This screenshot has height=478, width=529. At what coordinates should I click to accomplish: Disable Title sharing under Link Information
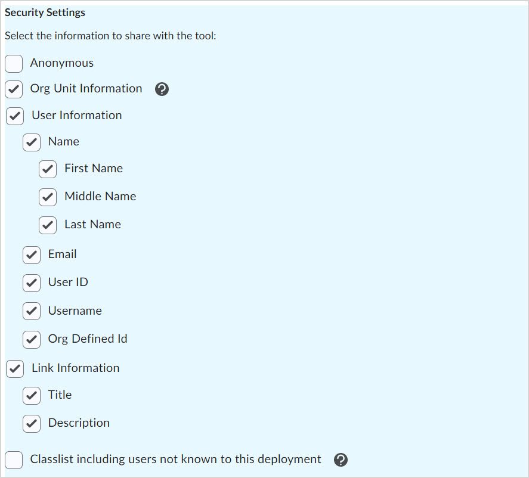click(x=32, y=395)
